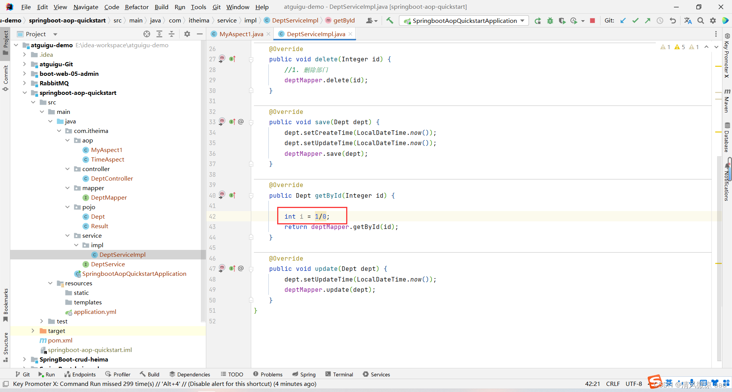This screenshot has height=392, width=732.
Task: Open the Translate plugin icon
Action: pyautogui.click(x=688, y=21)
